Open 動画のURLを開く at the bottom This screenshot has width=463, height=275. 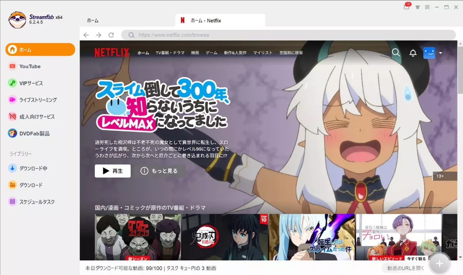[x=405, y=268]
